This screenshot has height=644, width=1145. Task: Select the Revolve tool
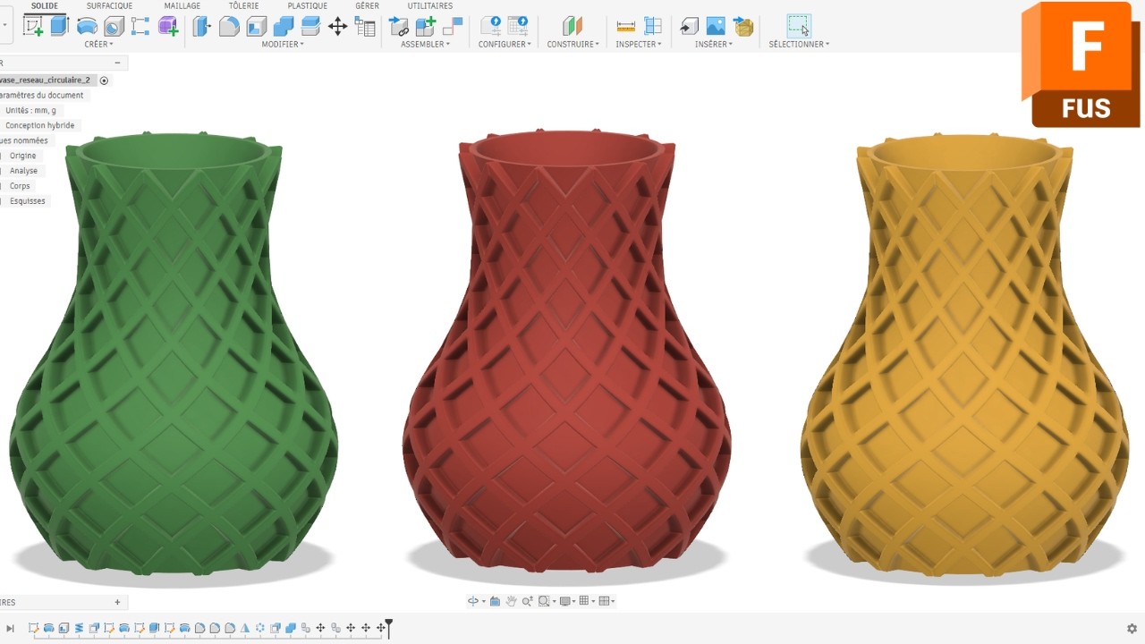pyautogui.click(x=87, y=26)
